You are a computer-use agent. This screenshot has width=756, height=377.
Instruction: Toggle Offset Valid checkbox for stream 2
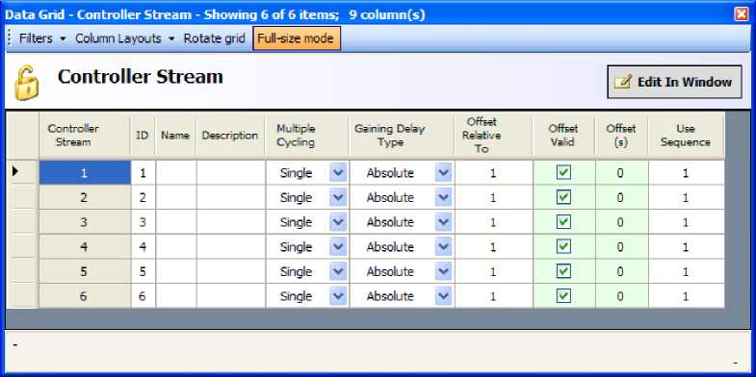[563, 197]
